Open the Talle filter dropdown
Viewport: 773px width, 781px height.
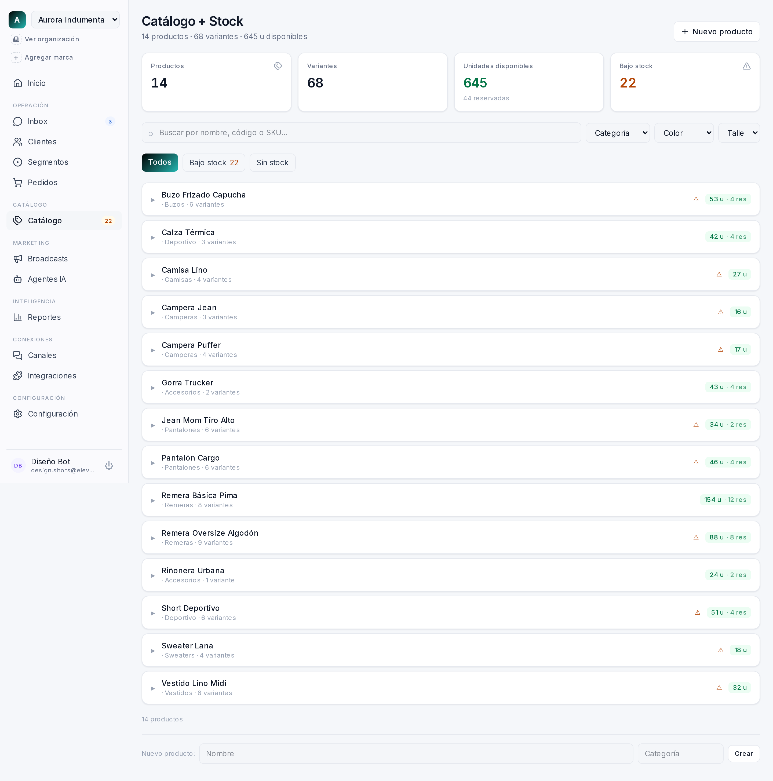[x=739, y=133]
